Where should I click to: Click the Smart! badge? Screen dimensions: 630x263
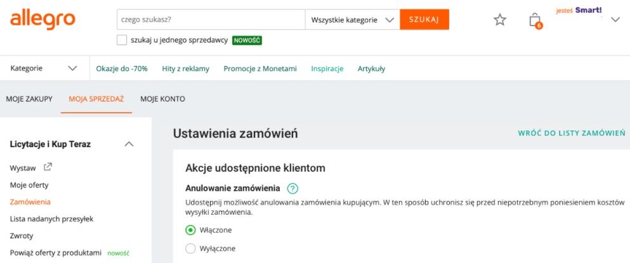(x=588, y=10)
